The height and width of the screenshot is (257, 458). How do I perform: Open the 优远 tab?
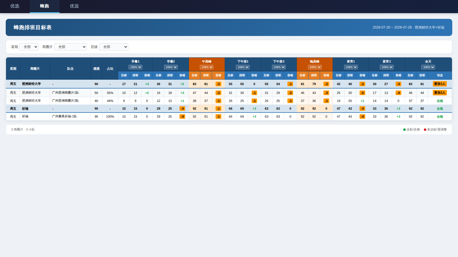pyautogui.click(x=74, y=6)
